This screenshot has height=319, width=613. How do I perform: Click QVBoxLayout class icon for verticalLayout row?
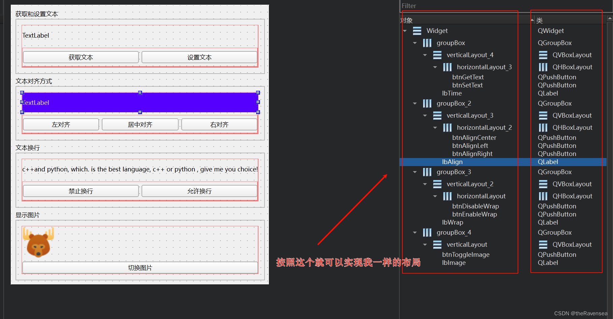point(543,245)
